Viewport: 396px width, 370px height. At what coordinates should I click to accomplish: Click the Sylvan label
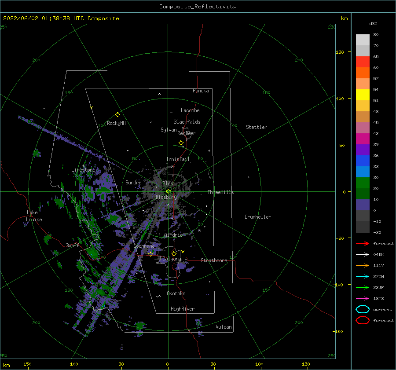(x=169, y=130)
